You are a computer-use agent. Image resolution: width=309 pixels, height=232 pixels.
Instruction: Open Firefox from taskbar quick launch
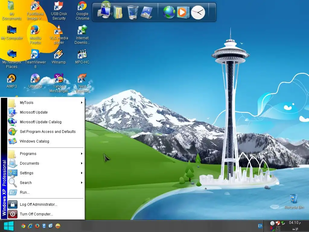coord(37,226)
